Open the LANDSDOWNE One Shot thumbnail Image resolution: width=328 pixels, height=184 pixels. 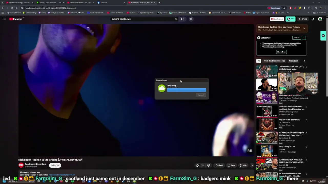(x=267, y=71)
